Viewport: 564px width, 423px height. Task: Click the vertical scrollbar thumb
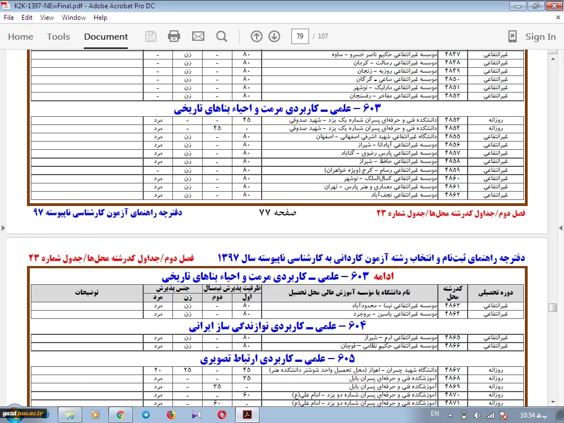coord(553,307)
